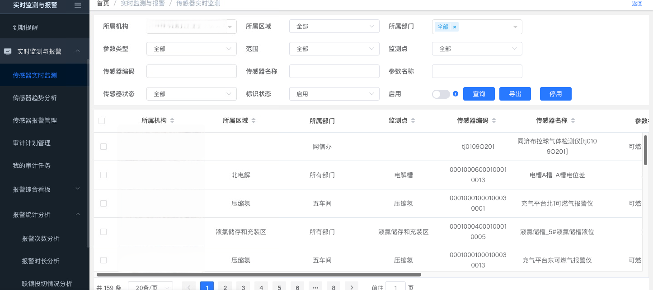
Task: Open the 参数类型 dropdown
Action: tap(191, 49)
